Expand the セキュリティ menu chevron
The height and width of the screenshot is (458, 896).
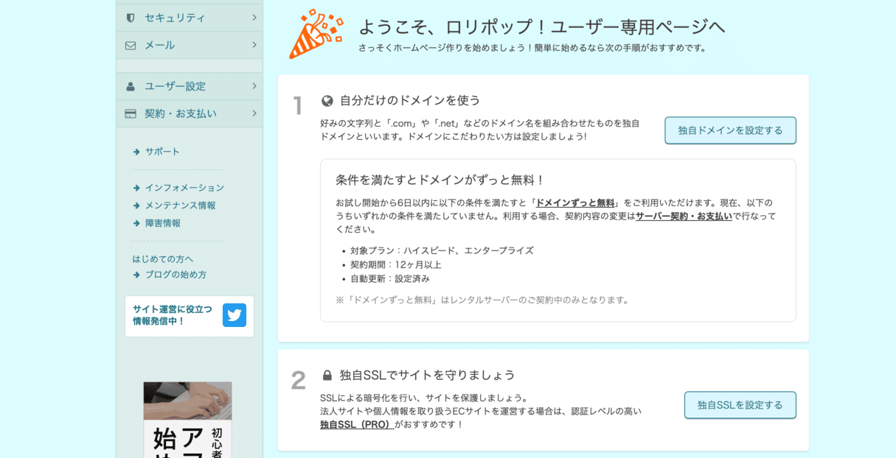(254, 18)
